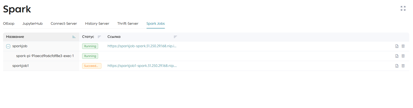Open document icon for spark-pi exec-1 row
The image size is (413, 108).
click(x=397, y=56)
